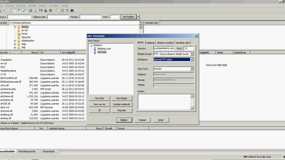Switch to the Aktarım Ayarları tab
The width and height of the screenshot is (285, 160).
(x=165, y=43)
